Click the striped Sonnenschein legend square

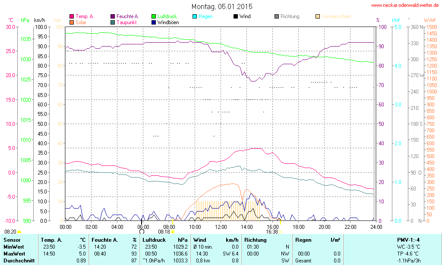point(318,17)
